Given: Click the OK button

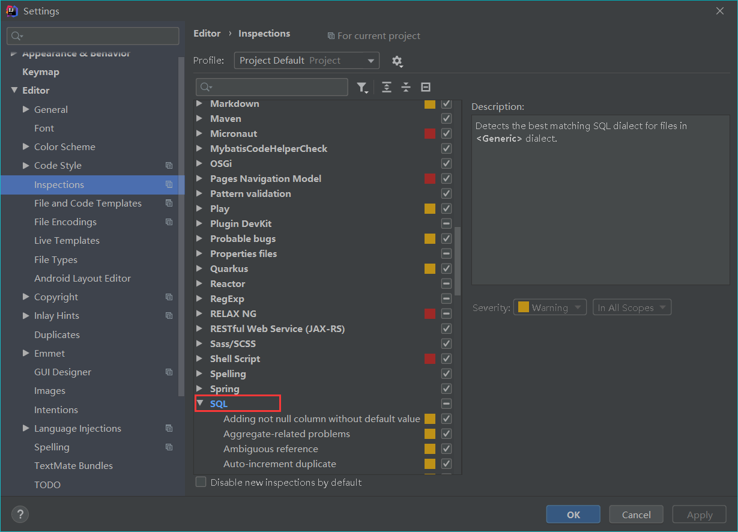Looking at the screenshot, I should [573, 515].
